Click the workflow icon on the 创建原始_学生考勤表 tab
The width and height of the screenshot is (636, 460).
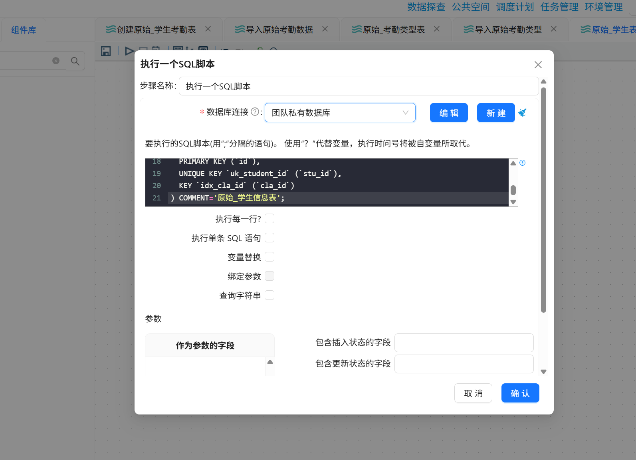[x=111, y=29]
